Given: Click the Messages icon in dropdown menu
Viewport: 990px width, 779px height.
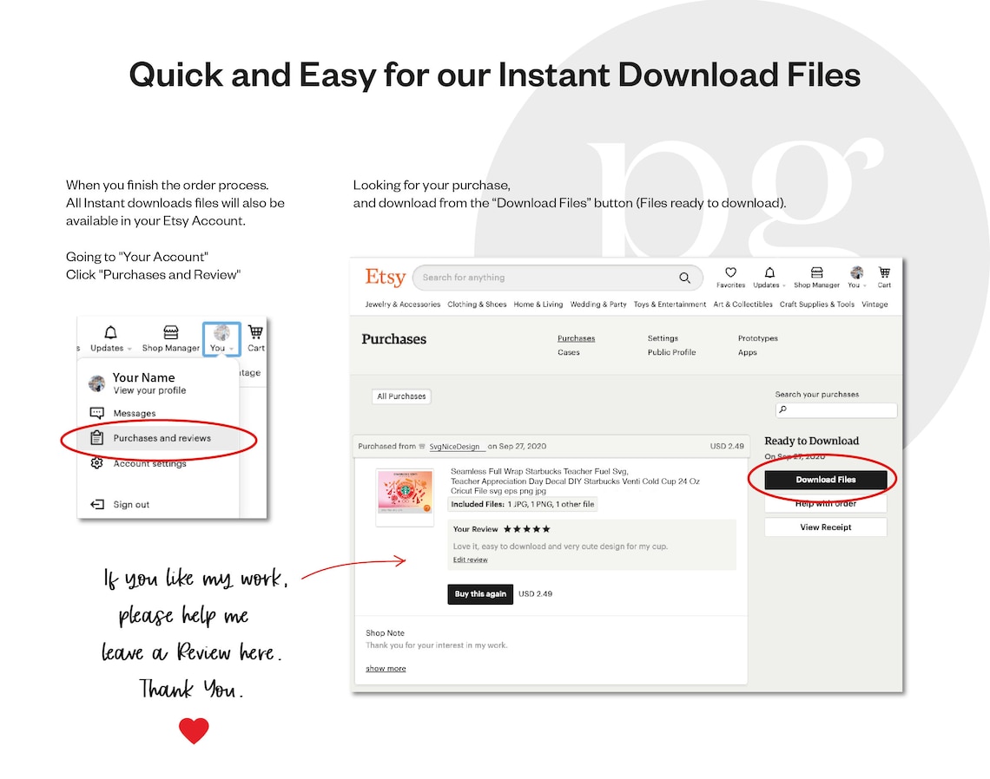Looking at the screenshot, I should (x=96, y=413).
